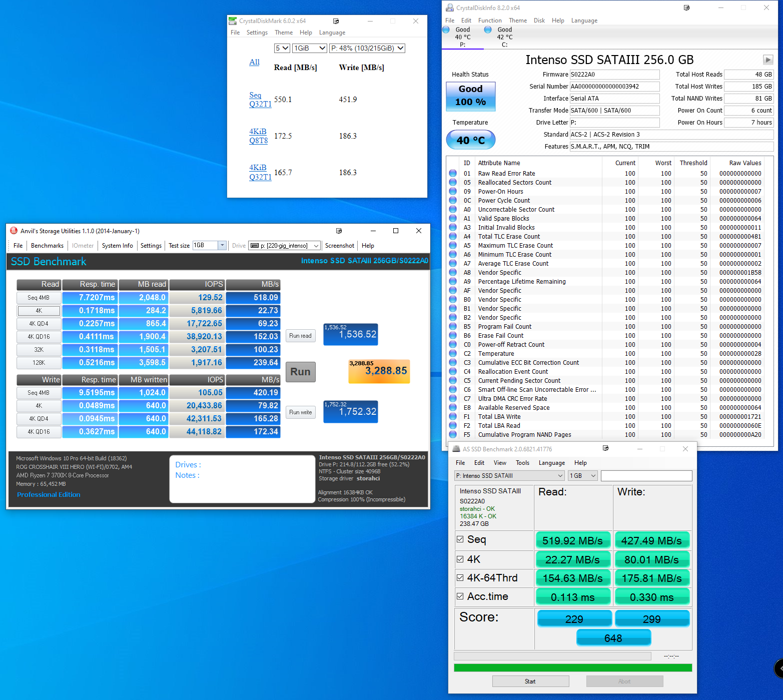Image resolution: width=783 pixels, height=700 pixels.
Task: Click status orb for Total LBA Write
Action: (x=453, y=416)
